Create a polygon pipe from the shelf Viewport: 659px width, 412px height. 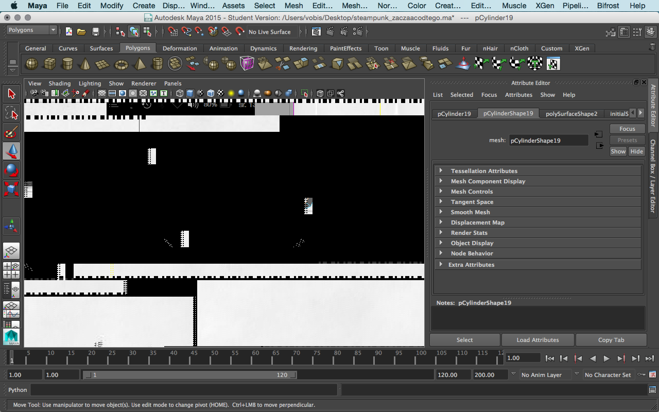(158, 64)
